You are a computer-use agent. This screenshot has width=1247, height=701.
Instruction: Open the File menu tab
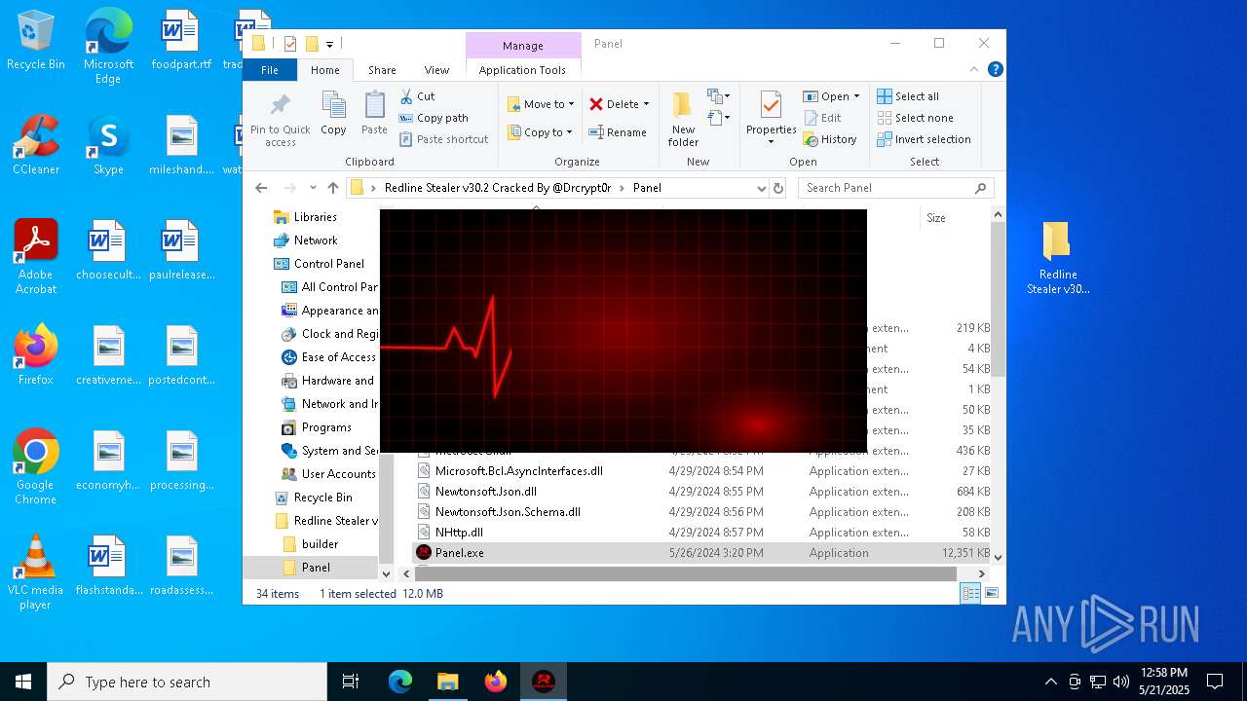[270, 70]
